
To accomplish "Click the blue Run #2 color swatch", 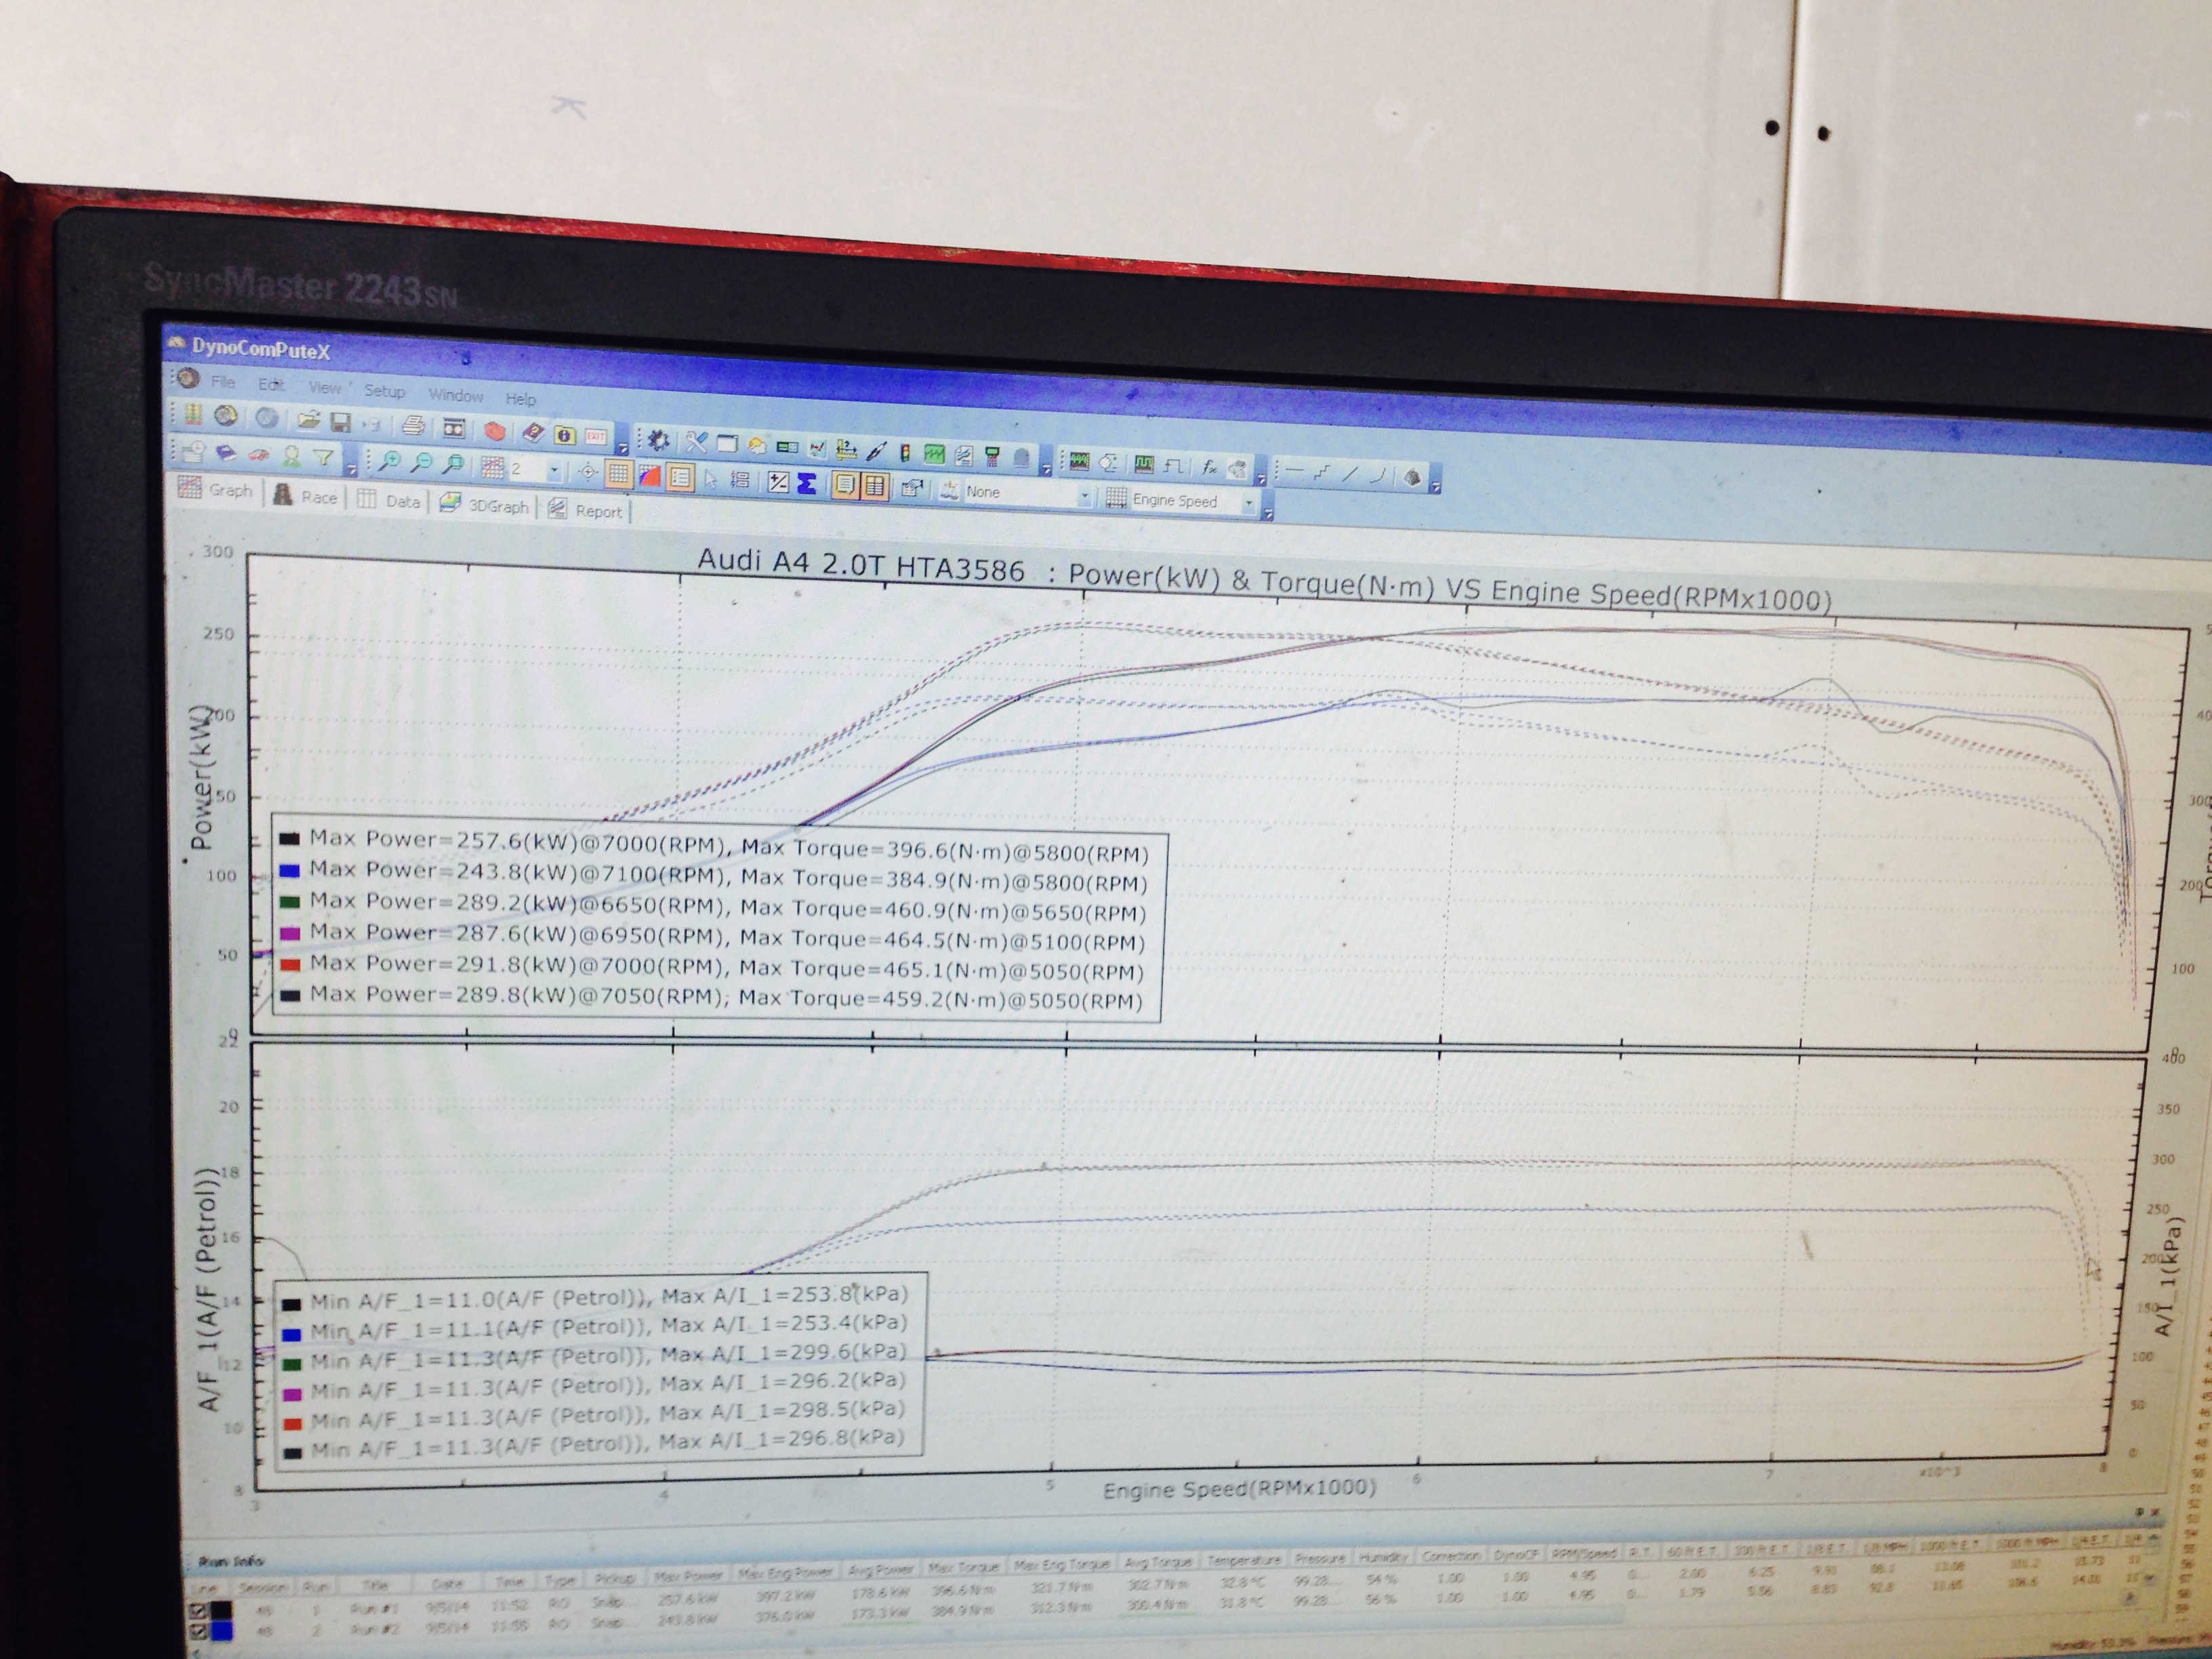I will click(x=222, y=1631).
